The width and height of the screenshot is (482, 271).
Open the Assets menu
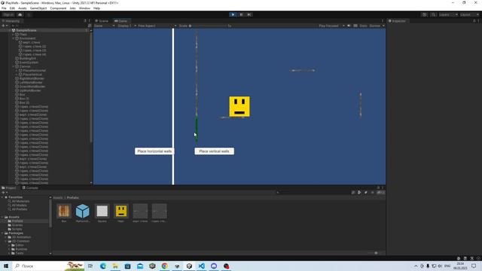pos(23,8)
